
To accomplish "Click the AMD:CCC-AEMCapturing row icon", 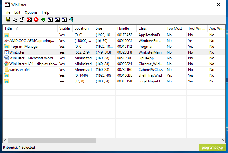I will [6, 41].
